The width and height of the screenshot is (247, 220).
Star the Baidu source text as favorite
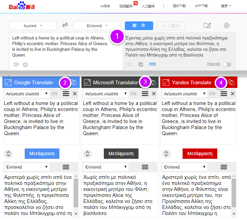(25, 64)
